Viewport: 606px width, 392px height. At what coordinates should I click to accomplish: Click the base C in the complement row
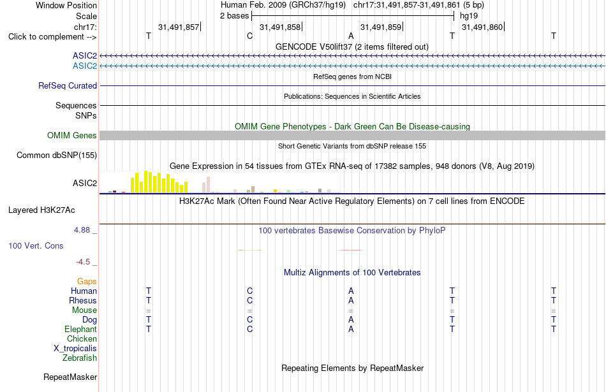249,36
